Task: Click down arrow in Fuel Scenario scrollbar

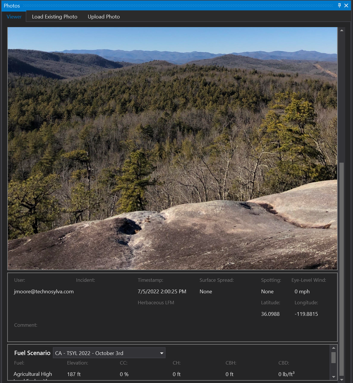Action: tap(333, 377)
